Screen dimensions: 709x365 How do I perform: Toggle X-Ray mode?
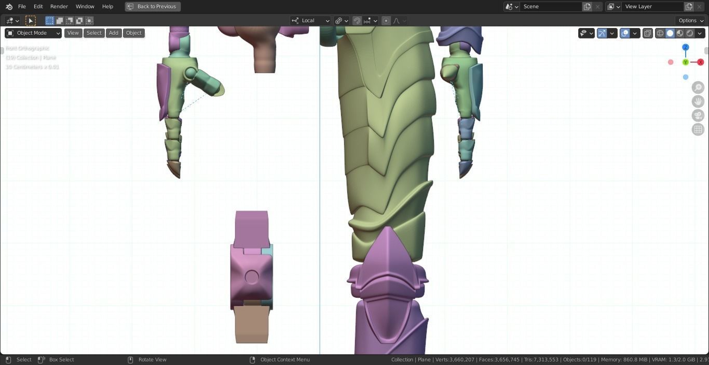pos(648,33)
